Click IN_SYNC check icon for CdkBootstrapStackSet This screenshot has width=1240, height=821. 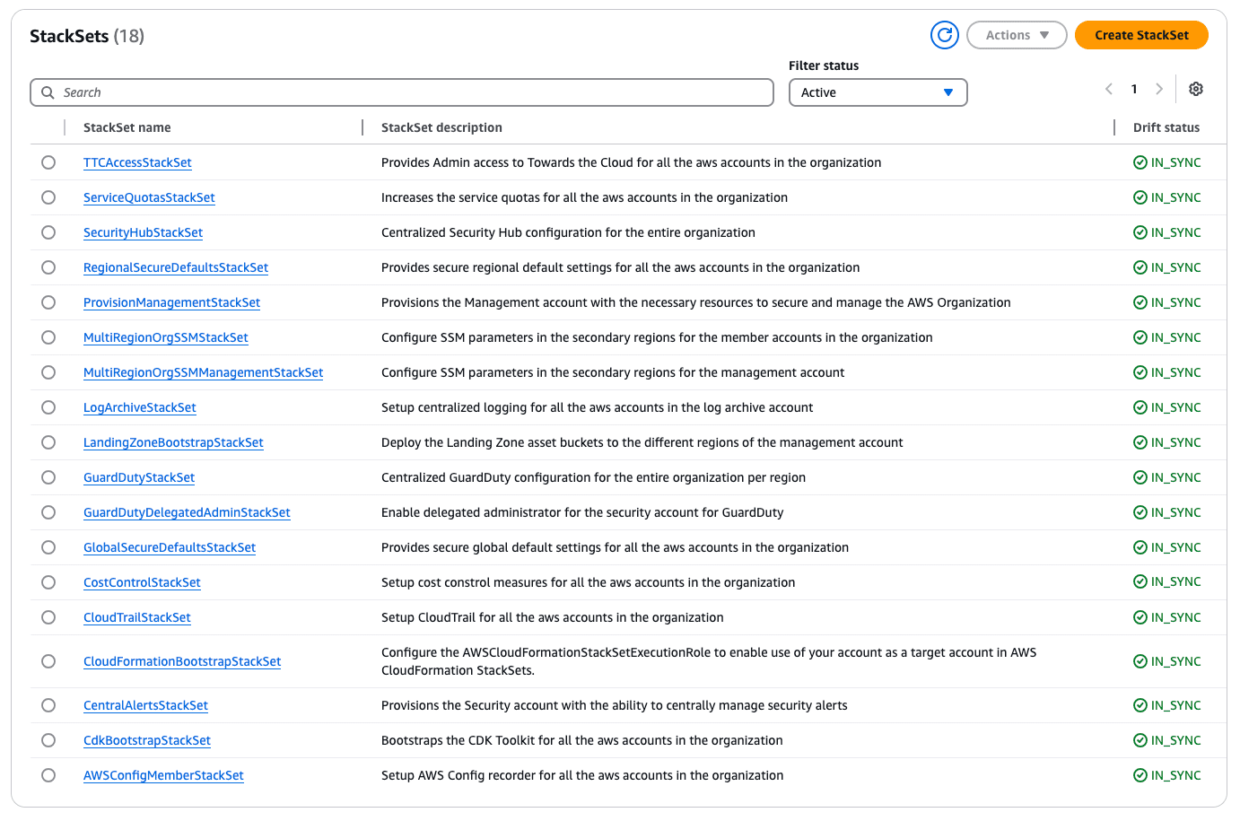coord(1140,740)
